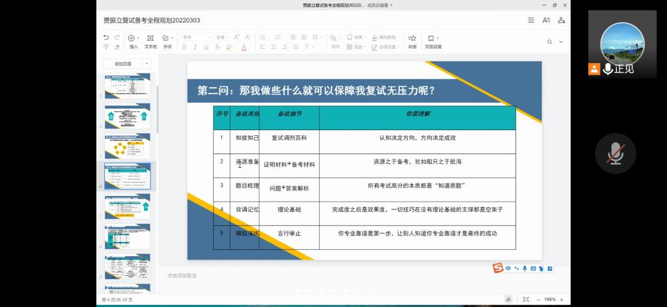Toggle italic text formatting
Viewport: 667px width, 307px height.
pyautogui.click(x=195, y=47)
